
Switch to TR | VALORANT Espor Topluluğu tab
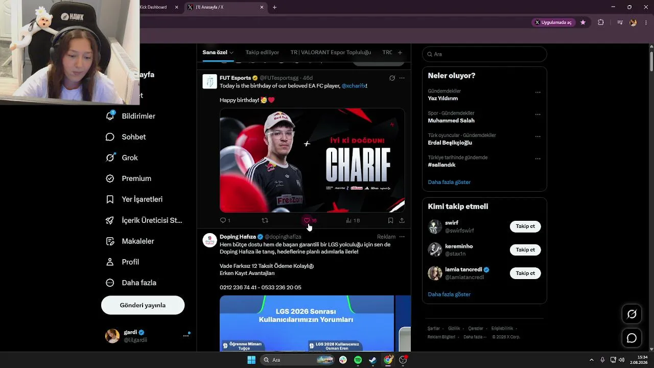point(331,52)
